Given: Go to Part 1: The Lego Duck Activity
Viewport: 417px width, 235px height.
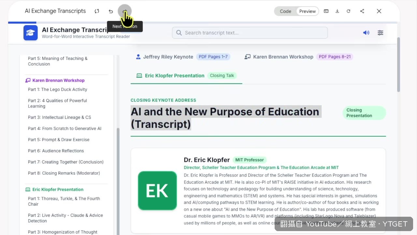Looking at the screenshot, I should pyautogui.click(x=58, y=89).
